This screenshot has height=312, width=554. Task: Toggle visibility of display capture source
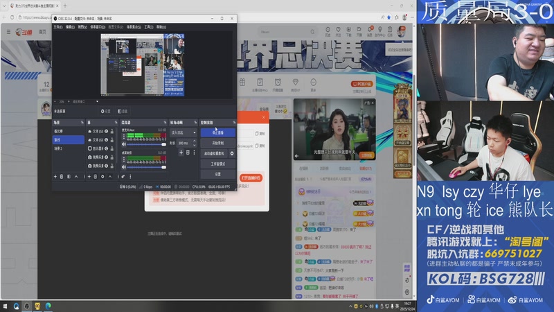click(107, 148)
